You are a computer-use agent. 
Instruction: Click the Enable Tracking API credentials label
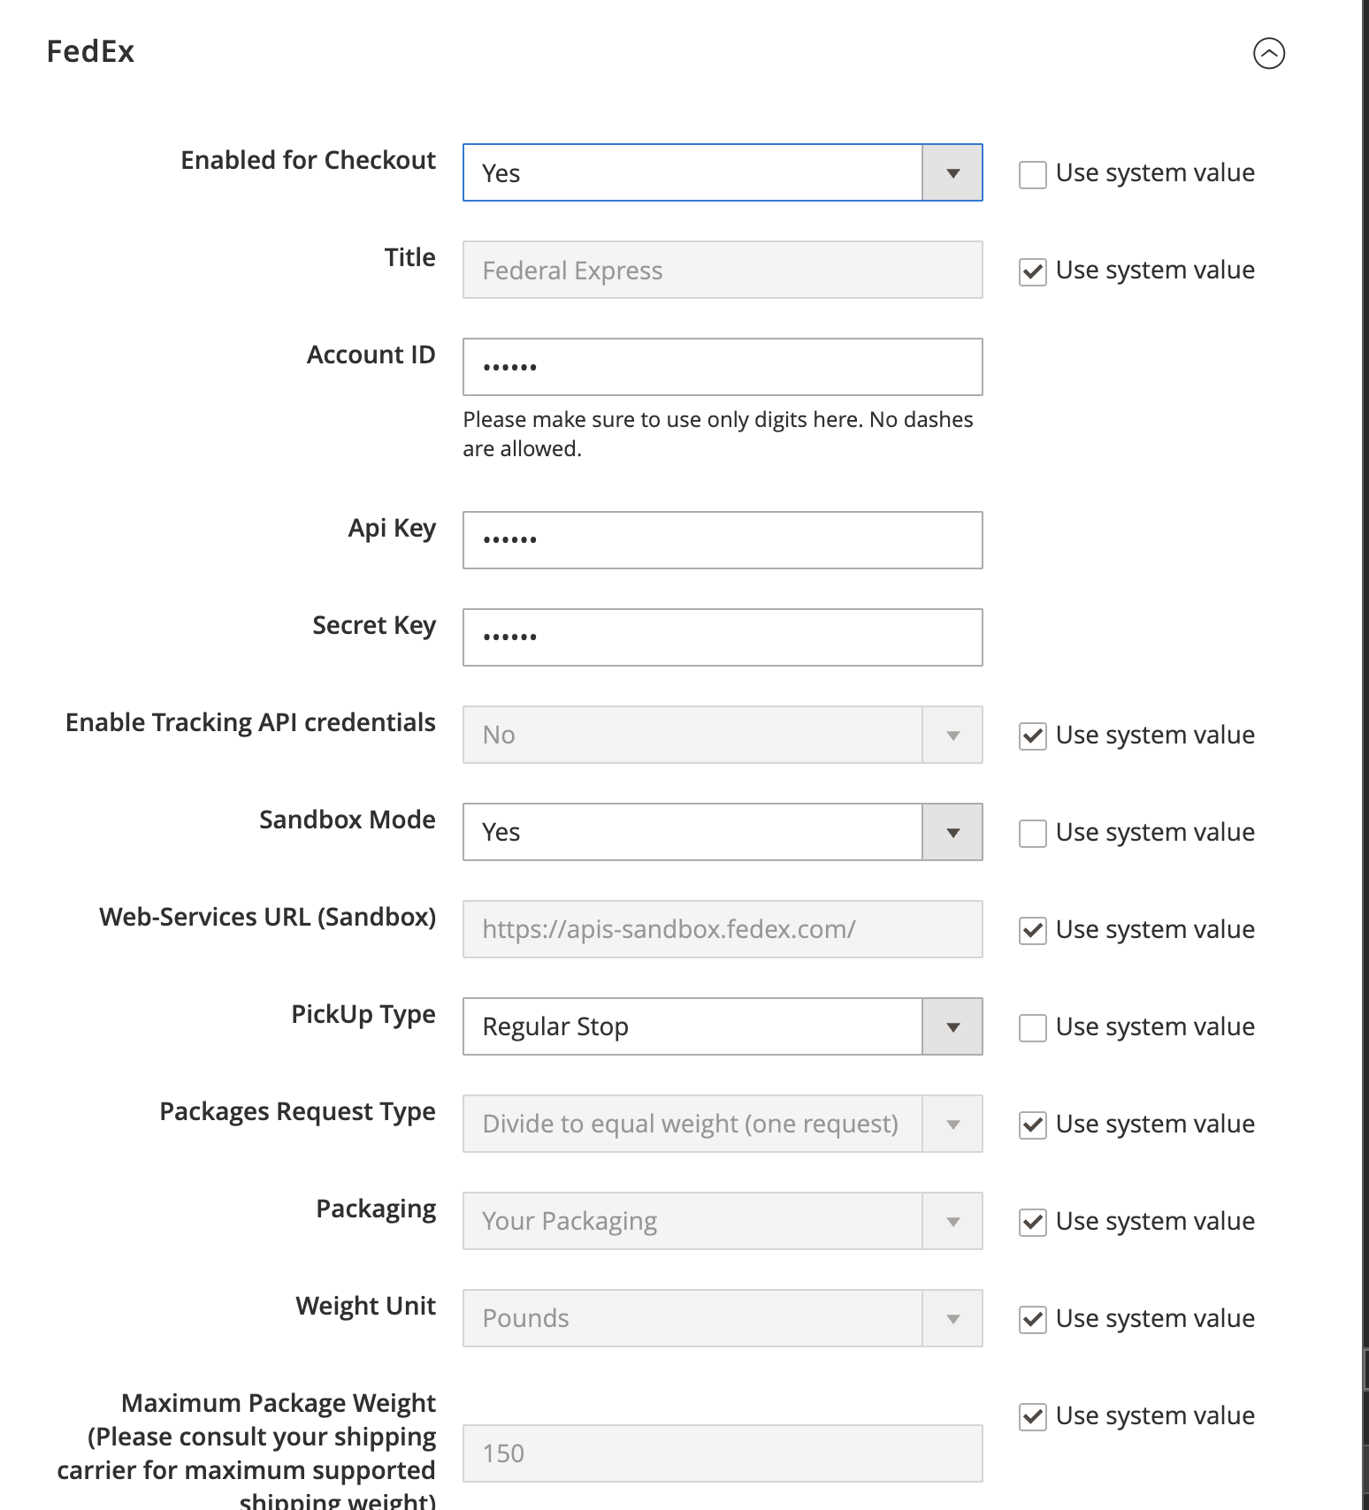click(x=250, y=722)
